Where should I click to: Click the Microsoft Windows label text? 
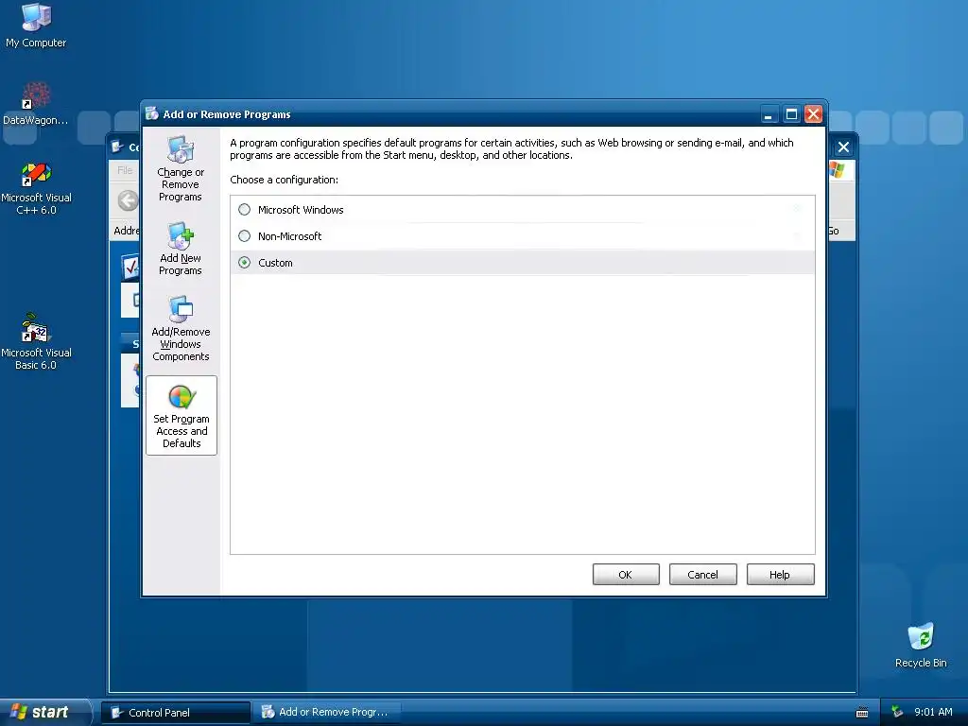tap(301, 210)
